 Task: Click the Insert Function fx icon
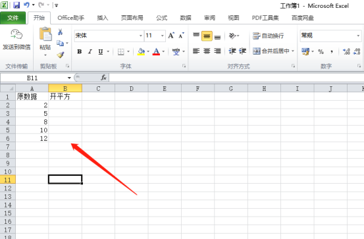(103, 78)
